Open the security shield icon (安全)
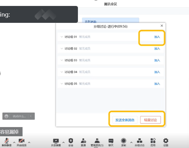This screenshot has width=189, height=148. [x=71, y=141]
